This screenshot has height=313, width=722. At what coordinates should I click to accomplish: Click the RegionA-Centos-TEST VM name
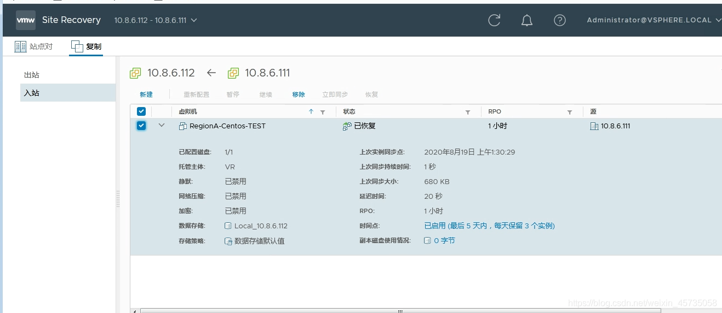click(x=227, y=126)
